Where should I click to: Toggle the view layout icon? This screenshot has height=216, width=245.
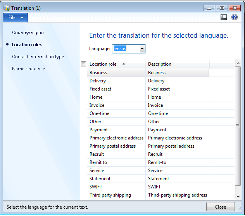pos(224,17)
